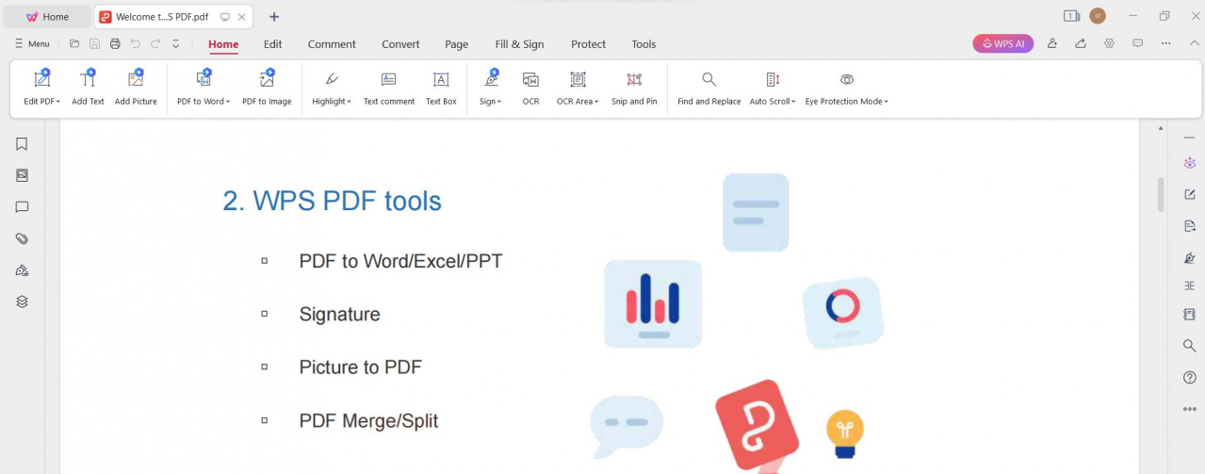The image size is (1205, 474).
Task: Start PDF to Word conversion
Action: coord(204,87)
